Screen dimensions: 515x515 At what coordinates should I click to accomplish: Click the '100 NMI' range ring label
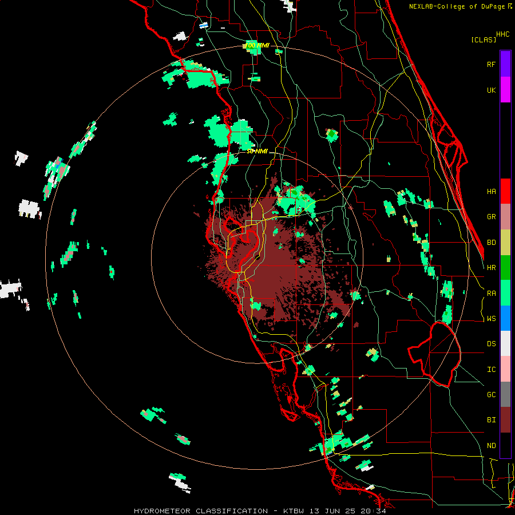[257, 45]
